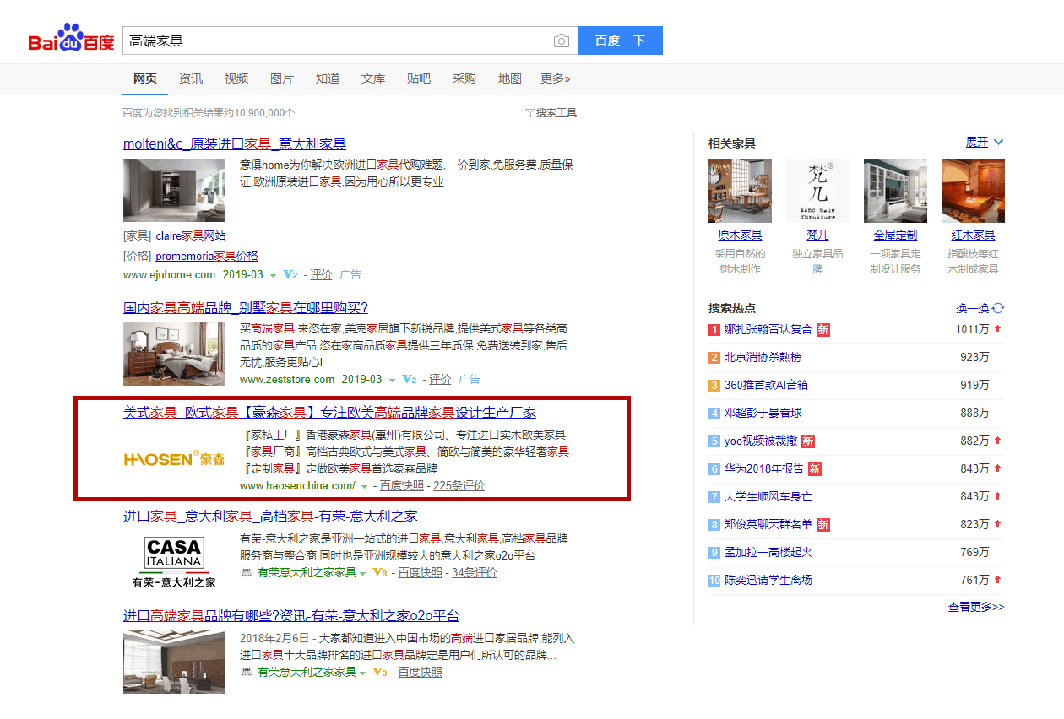1064x719 pixels.
Task: Click 新 badge beside yoo视频被裁撤
Action: tap(808, 441)
